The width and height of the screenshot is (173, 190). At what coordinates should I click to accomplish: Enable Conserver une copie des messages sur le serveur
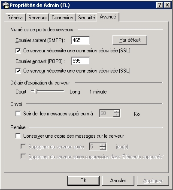18,136
